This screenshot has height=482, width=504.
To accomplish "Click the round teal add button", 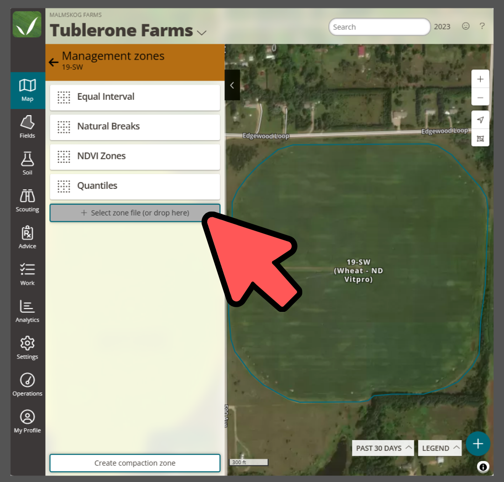I will pyautogui.click(x=478, y=444).
